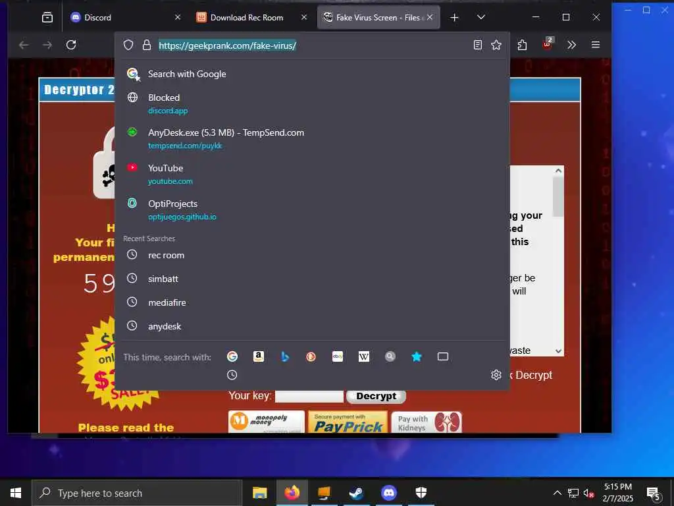Screen dimensions: 674x506
Task: Open the Windows Start menu
Action: (16, 493)
